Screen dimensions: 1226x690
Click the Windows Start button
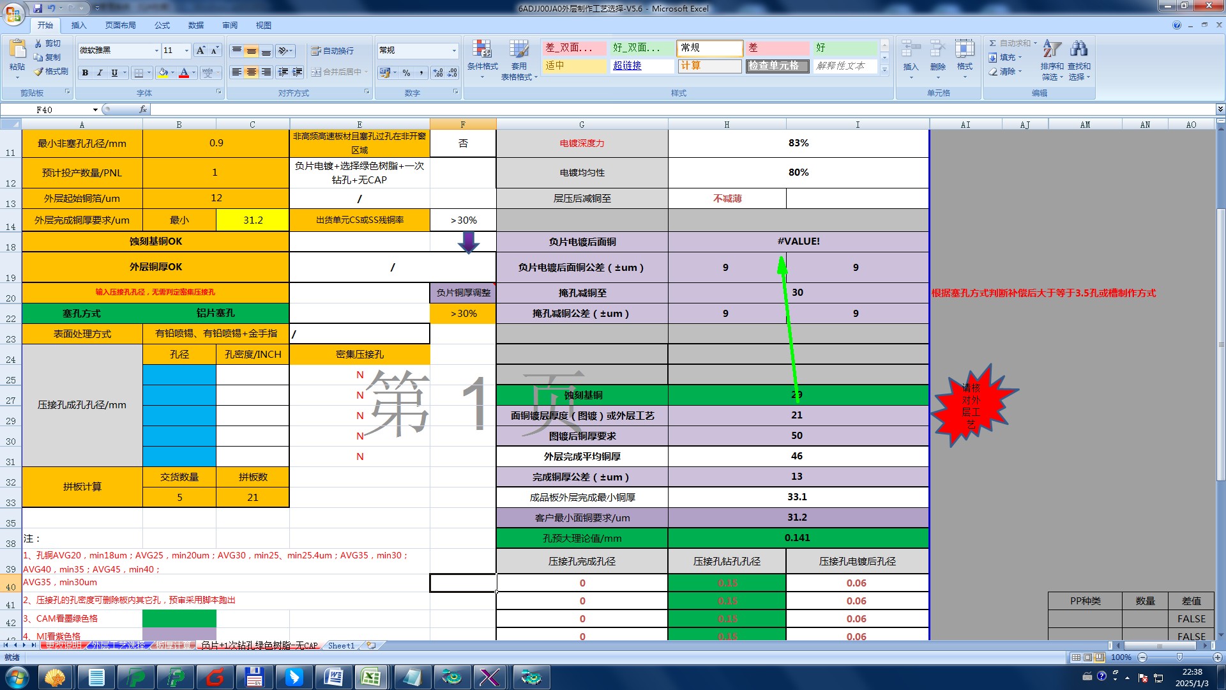[17, 677]
